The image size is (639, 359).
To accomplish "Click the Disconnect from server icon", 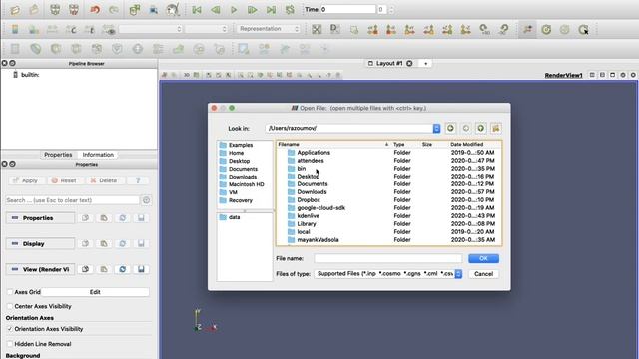I will pos(74,10).
